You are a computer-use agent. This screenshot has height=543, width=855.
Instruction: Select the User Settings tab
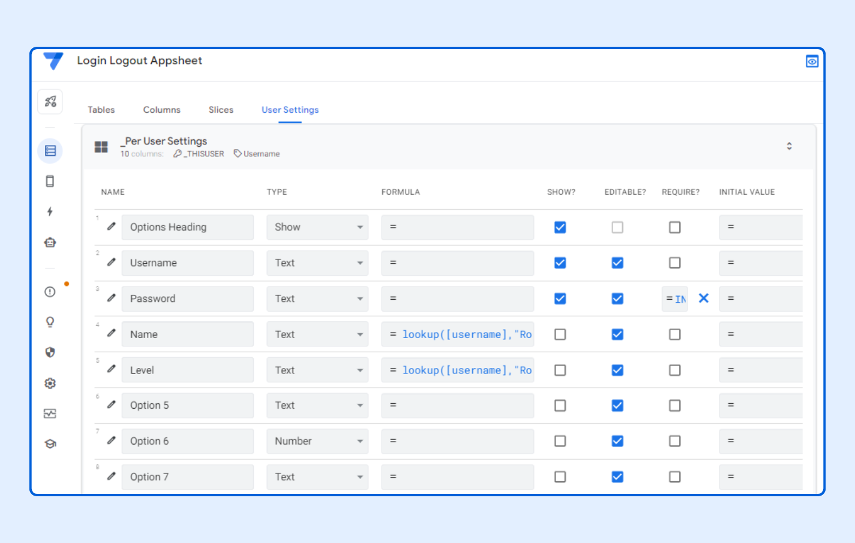pyautogui.click(x=290, y=110)
